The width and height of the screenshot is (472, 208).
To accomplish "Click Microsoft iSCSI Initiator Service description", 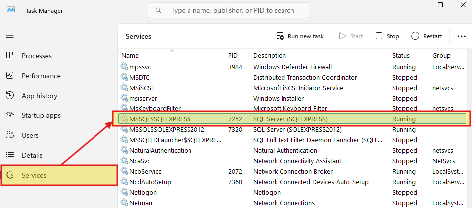I will pyautogui.click(x=298, y=88).
